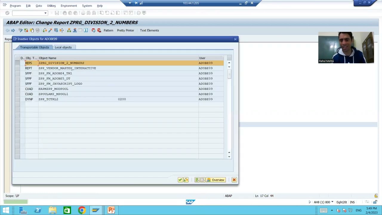Image resolution: width=382 pixels, height=215 pixels.
Task: Open the Edit menu
Action: coord(28,6)
